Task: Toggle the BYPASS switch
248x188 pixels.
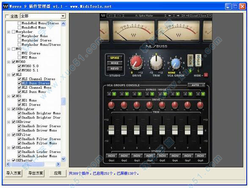Action: [x=198, y=60]
